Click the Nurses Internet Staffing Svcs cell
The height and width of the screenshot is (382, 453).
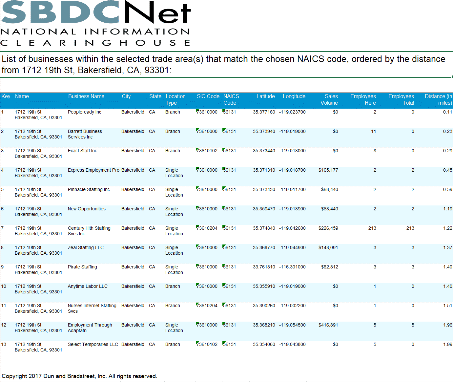coord(92,308)
